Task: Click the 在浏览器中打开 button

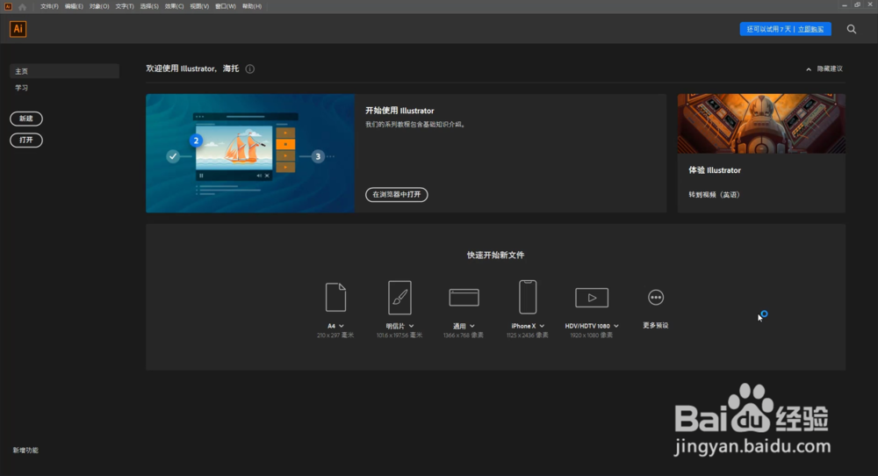Action: coord(397,194)
